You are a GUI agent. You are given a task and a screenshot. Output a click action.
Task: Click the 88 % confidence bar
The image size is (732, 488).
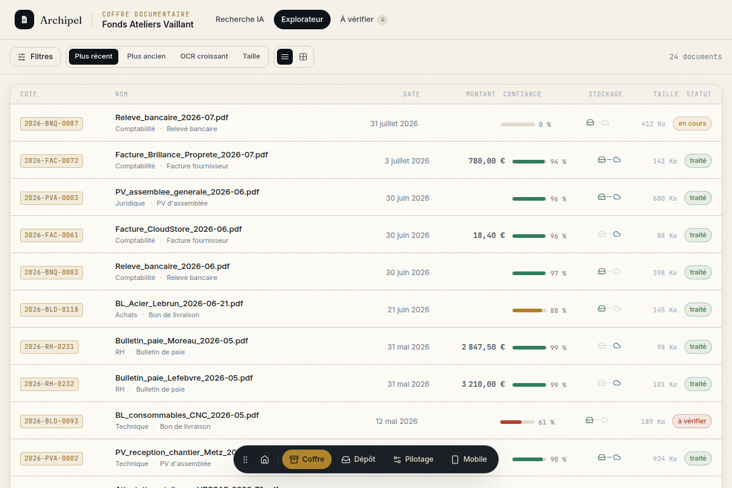tap(529, 310)
